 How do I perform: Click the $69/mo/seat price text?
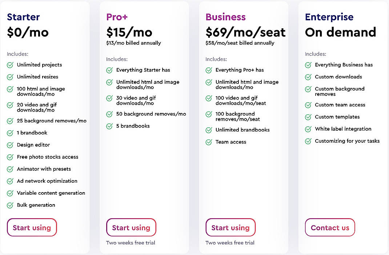tap(245, 32)
